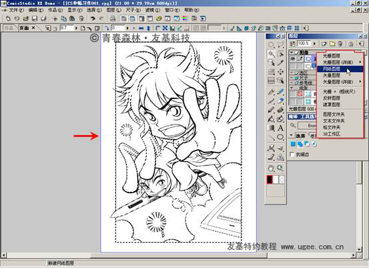
Task: Choose 矢量图层 from the popup menu
Action: pyautogui.click(x=340, y=76)
